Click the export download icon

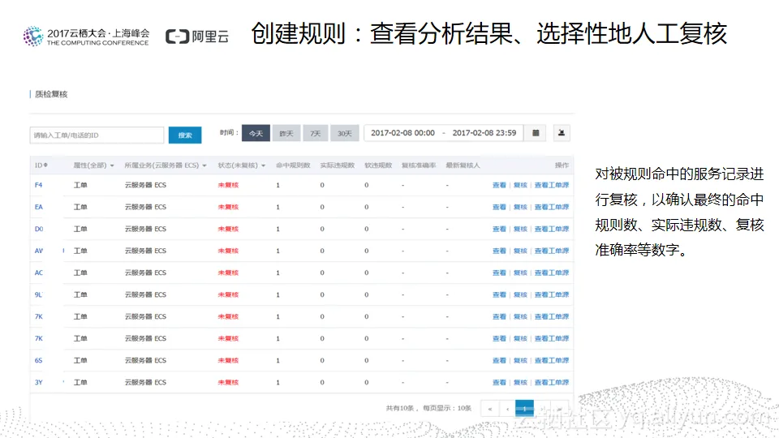click(562, 133)
